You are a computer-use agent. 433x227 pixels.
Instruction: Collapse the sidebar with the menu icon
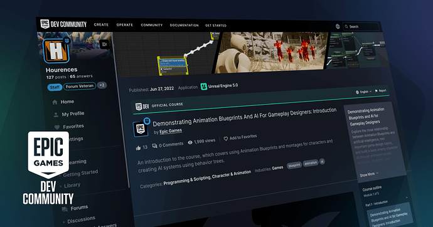click(x=104, y=44)
